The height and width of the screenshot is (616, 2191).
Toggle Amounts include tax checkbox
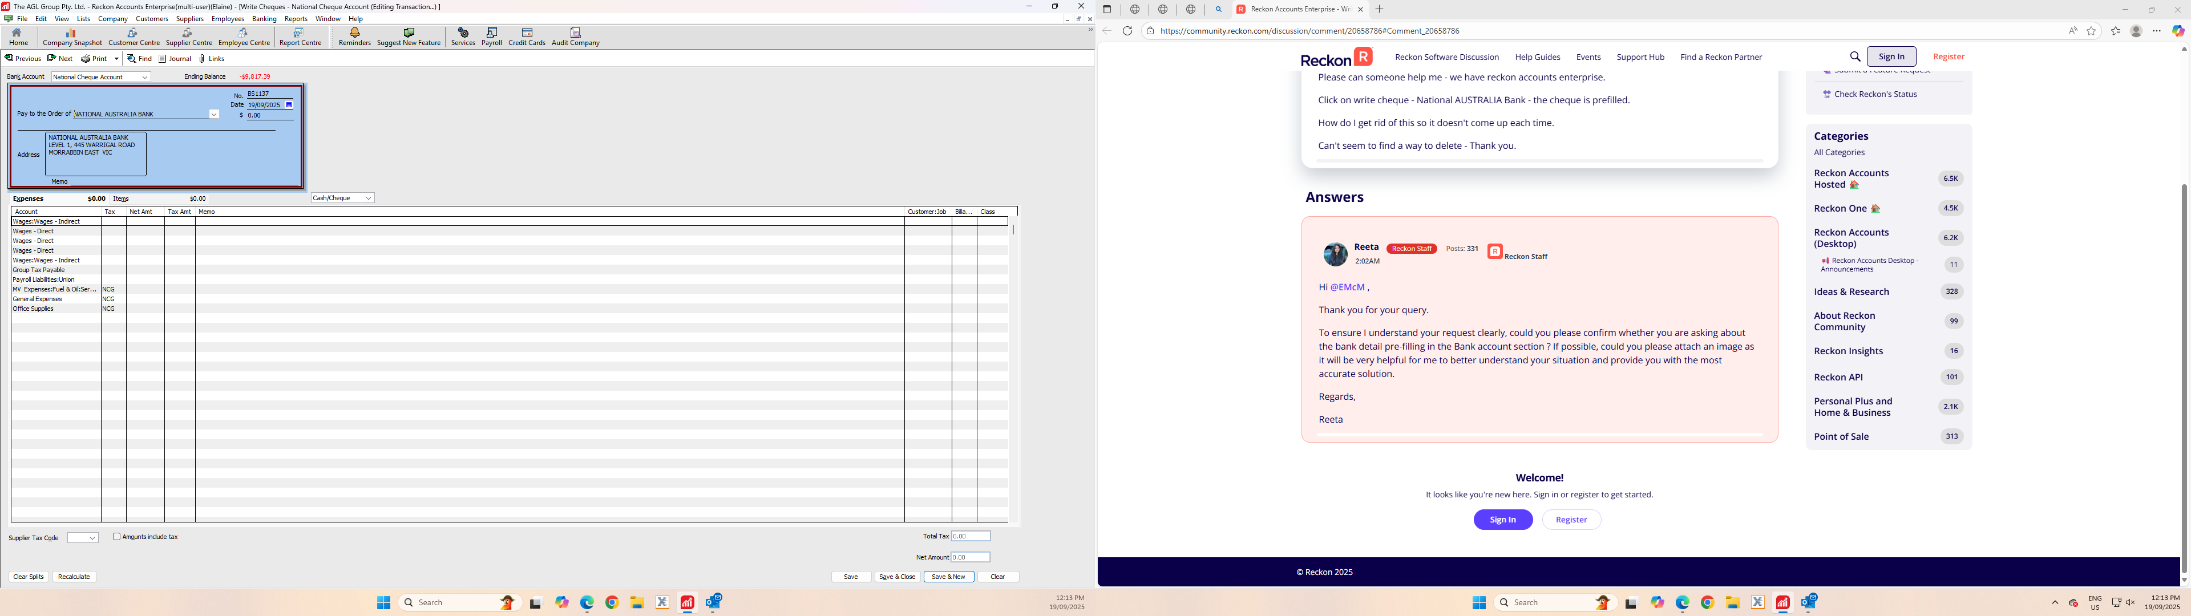[116, 537]
